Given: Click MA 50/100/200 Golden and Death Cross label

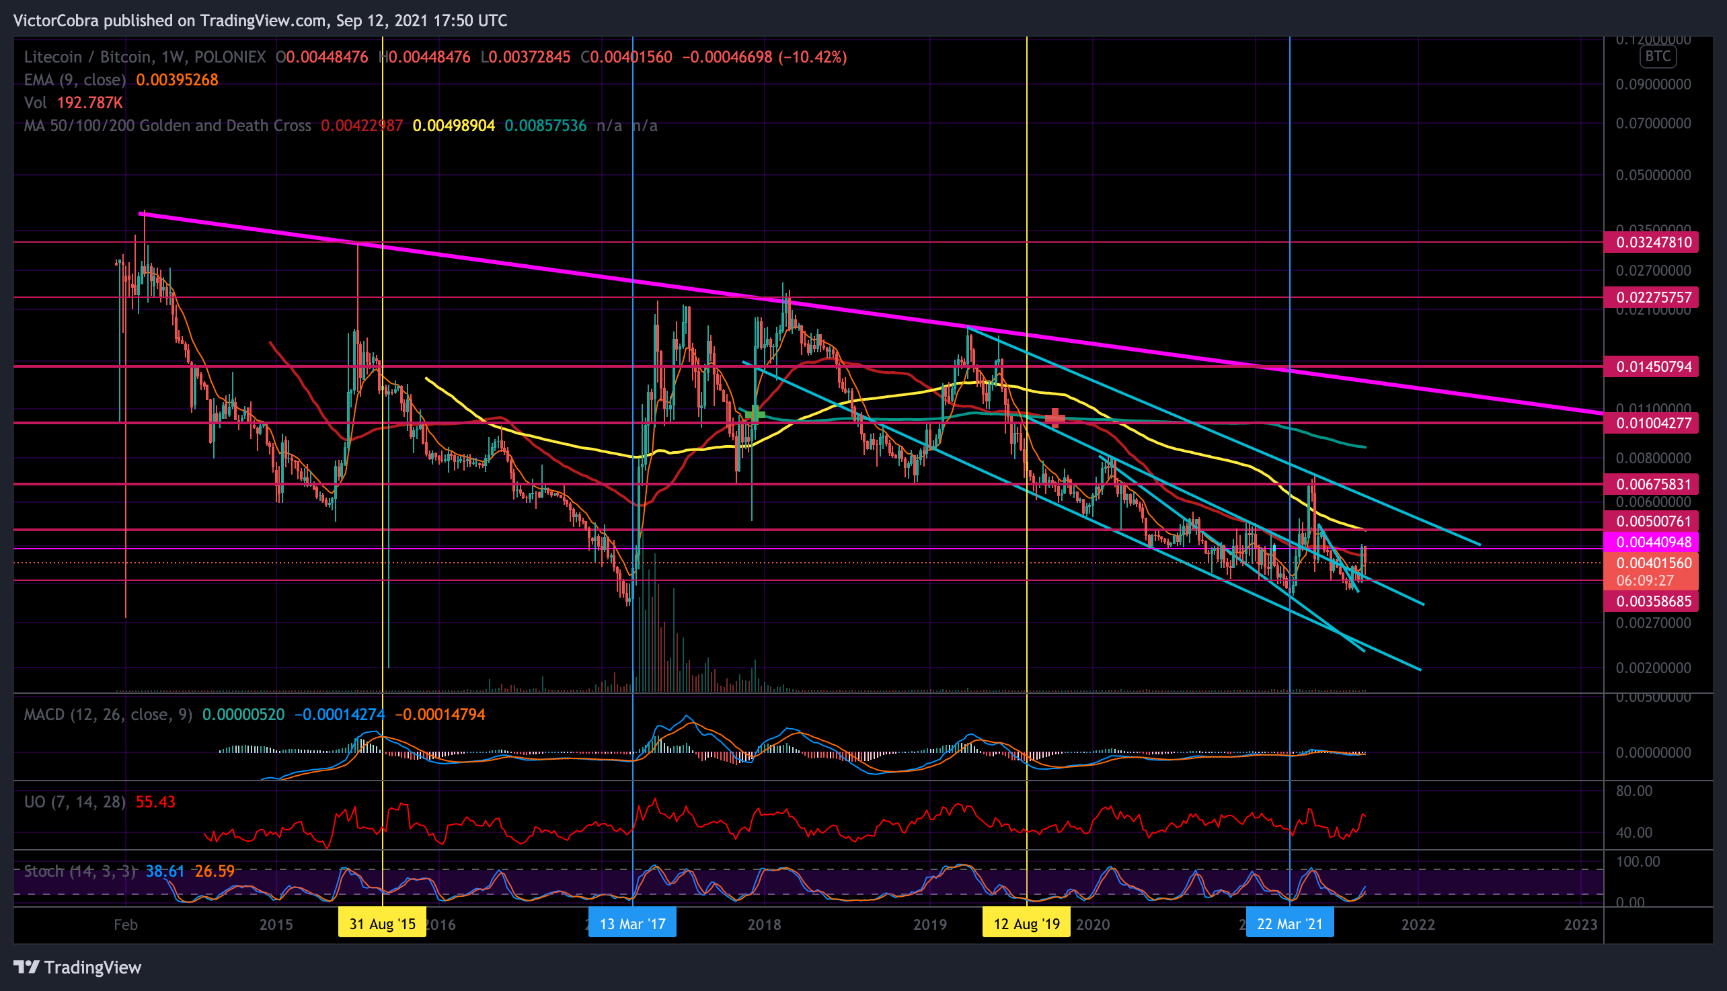Looking at the screenshot, I should (x=167, y=126).
